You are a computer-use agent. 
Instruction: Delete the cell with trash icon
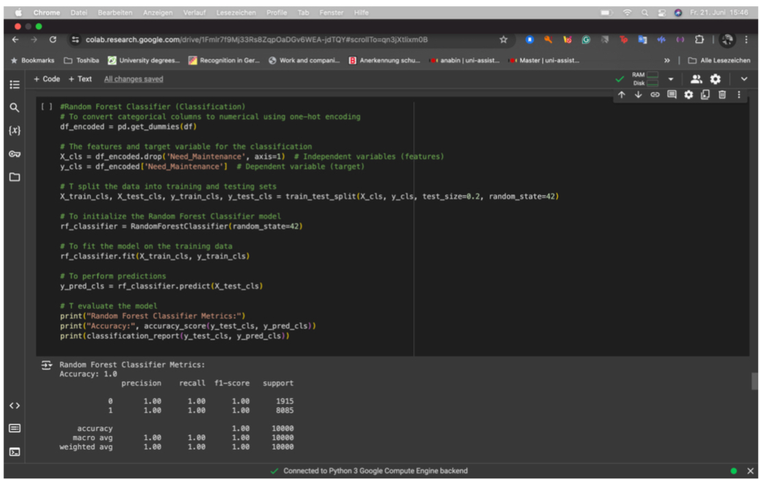(x=722, y=95)
